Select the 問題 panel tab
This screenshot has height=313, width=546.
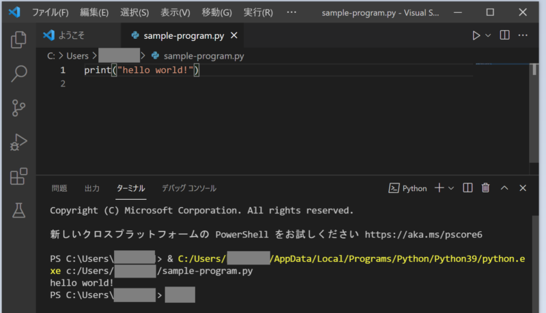tap(59, 188)
